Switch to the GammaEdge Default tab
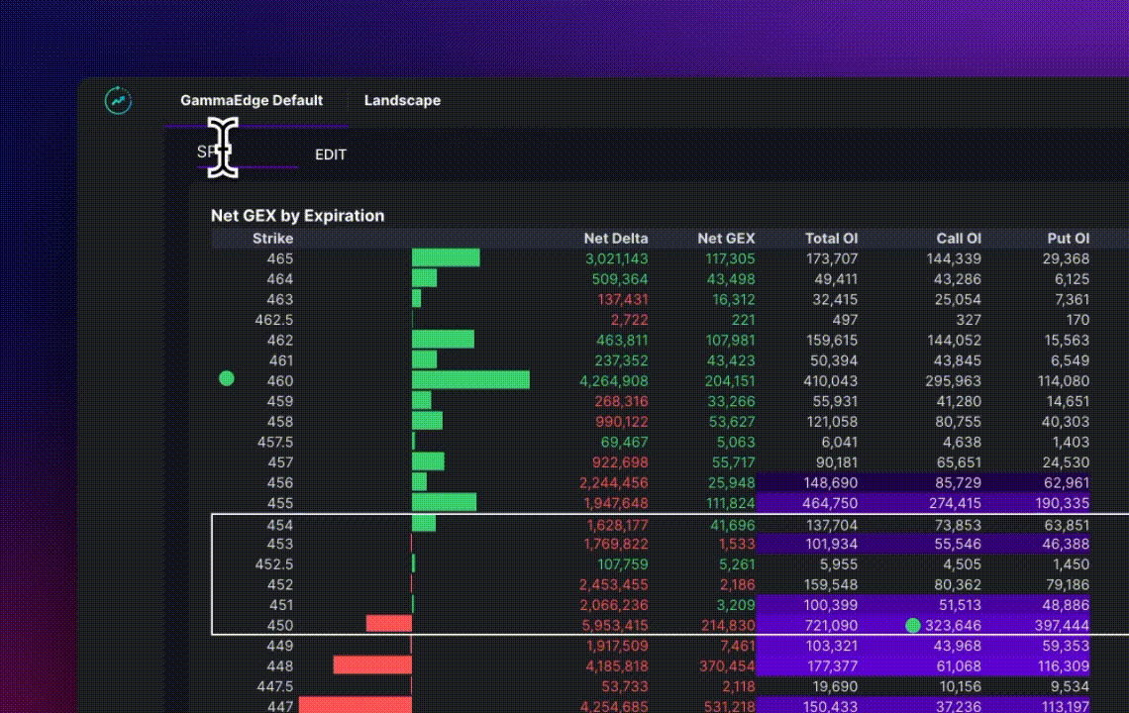Screen dimensions: 1129x713 click(252, 100)
